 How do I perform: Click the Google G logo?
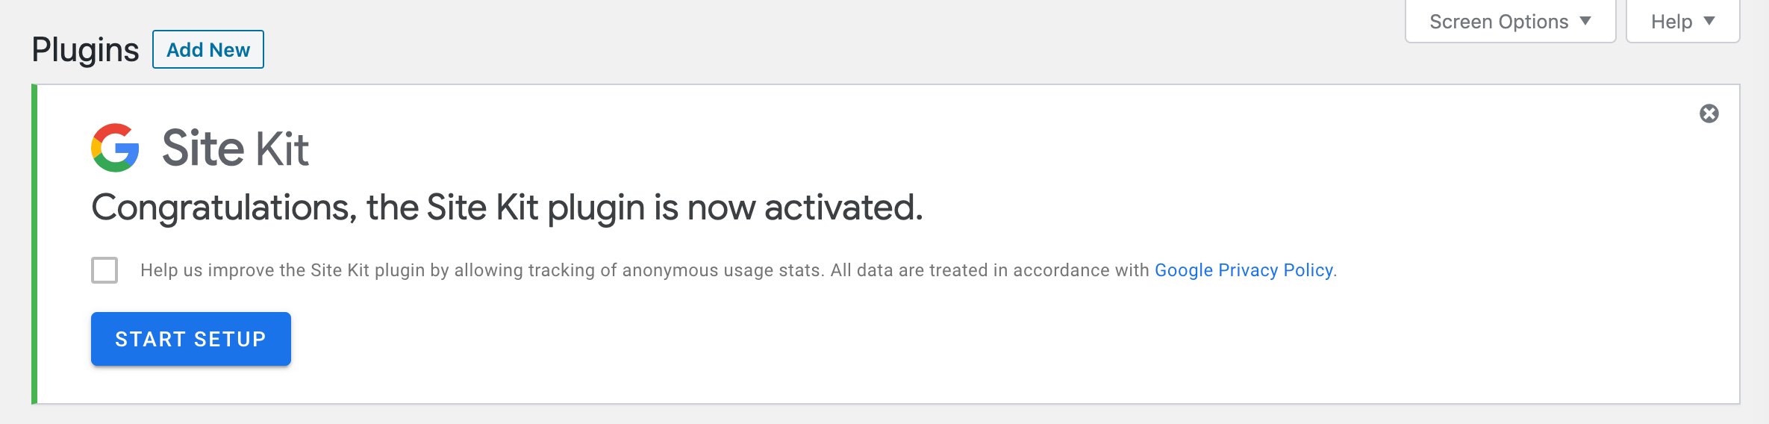[115, 148]
